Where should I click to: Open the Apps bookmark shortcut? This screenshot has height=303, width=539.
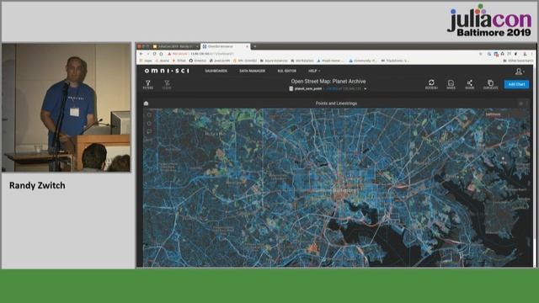coord(146,61)
